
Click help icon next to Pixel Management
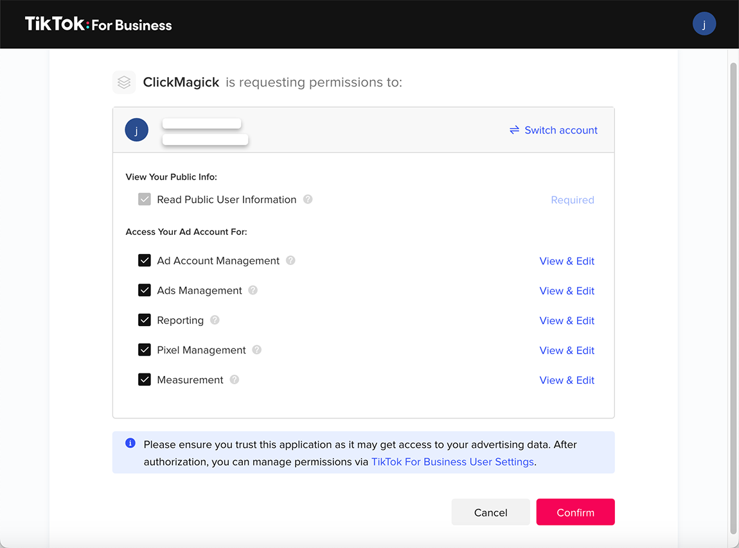257,350
